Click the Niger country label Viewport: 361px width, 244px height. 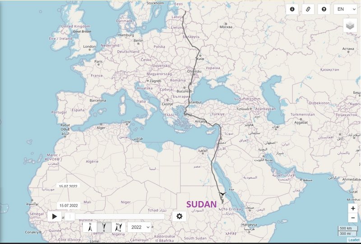click(x=126, y=202)
